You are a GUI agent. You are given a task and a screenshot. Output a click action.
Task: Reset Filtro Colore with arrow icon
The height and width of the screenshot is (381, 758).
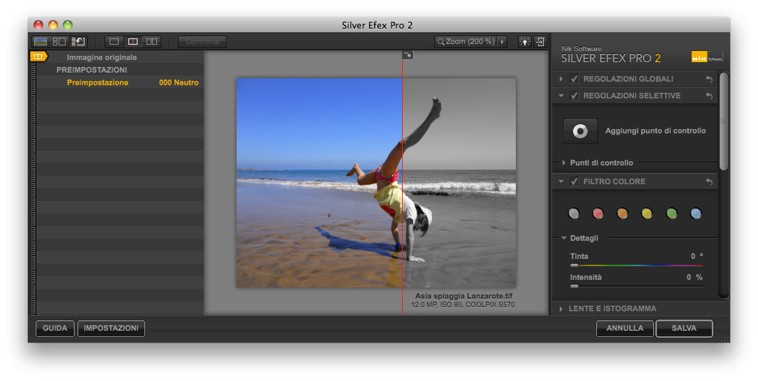pyautogui.click(x=709, y=182)
